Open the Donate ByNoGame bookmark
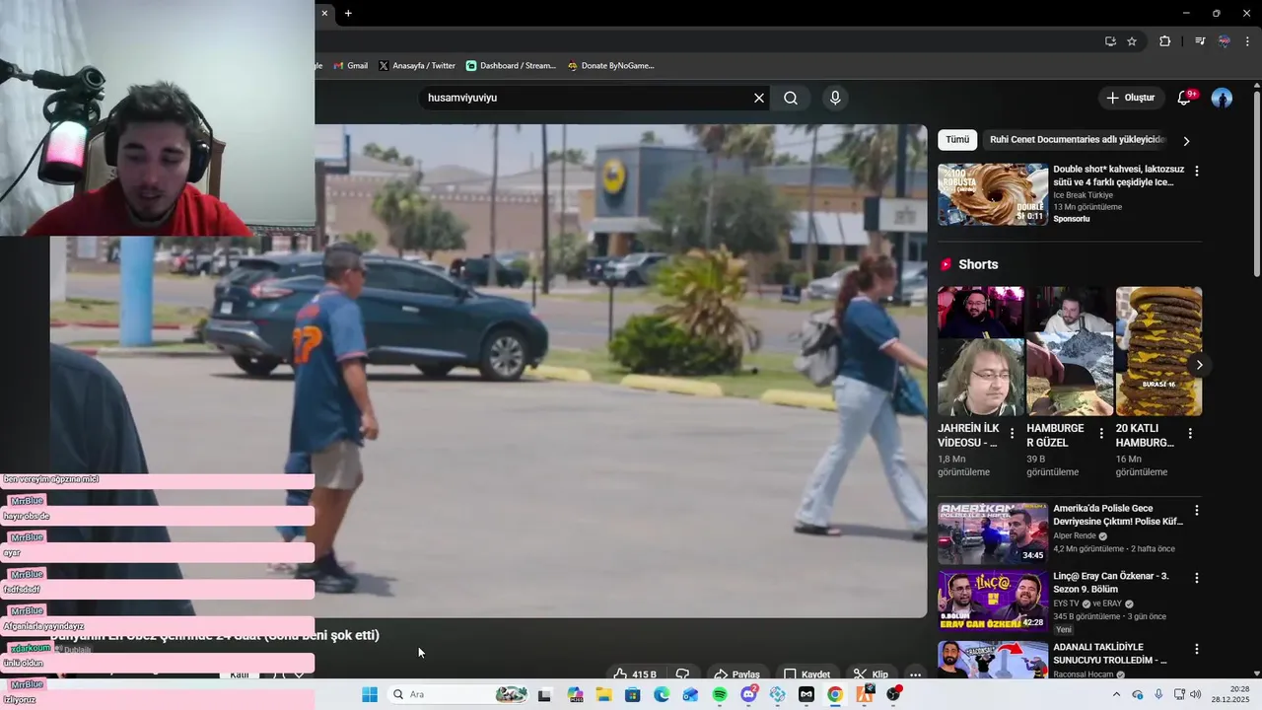Screen dimensions: 1262x710 pos(610,66)
